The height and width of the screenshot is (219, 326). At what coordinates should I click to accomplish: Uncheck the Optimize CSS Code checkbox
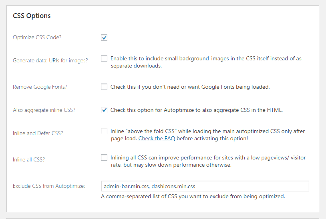click(104, 38)
